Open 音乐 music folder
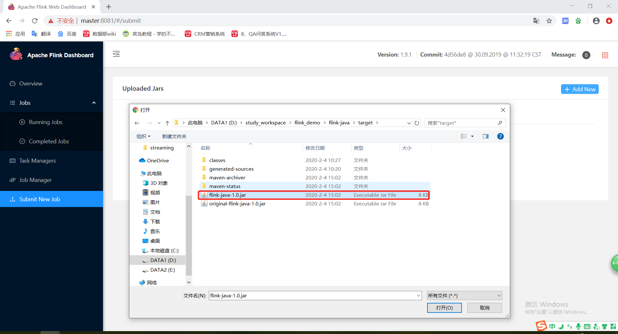 (x=155, y=231)
